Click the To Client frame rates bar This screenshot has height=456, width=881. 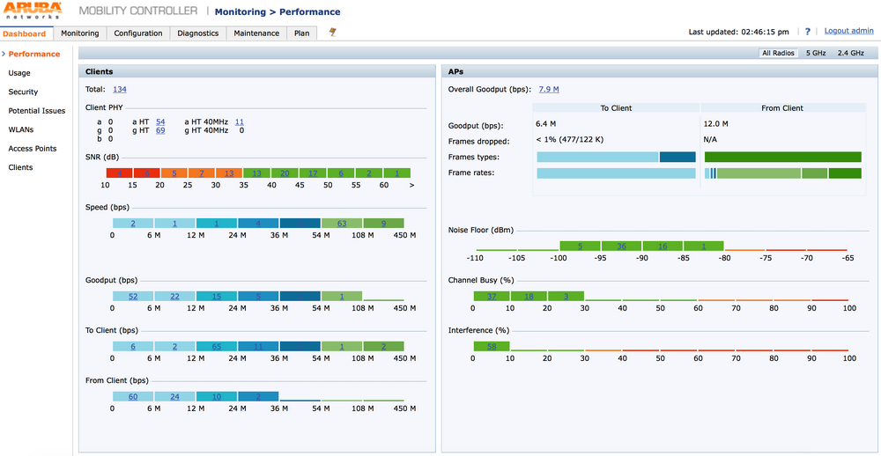pyautogui.click(x=617, y=173)
